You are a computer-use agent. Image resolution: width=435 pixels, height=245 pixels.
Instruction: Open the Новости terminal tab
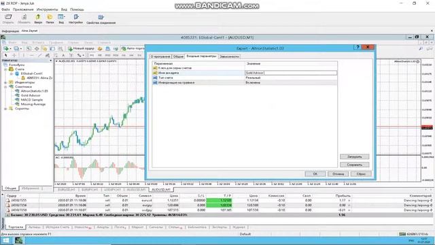(x=82, y=227)
